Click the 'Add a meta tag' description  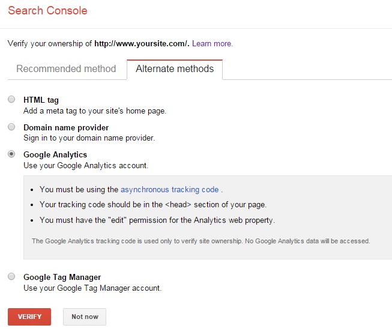click(94, 111)
